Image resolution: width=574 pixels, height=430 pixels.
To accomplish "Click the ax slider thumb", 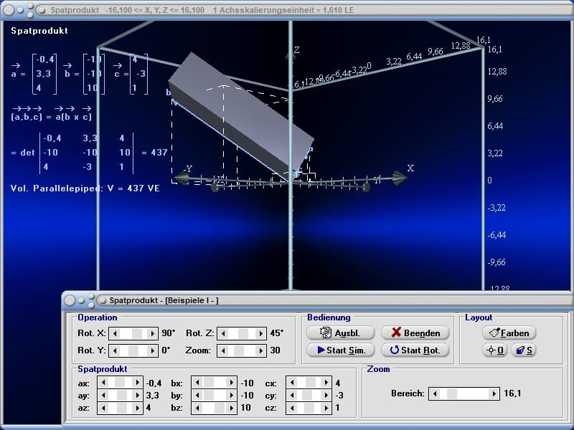I will coord(120,383).
